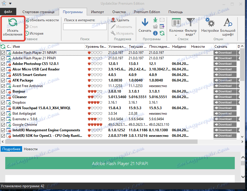Click the blue Скачать download arrow
This screenshot has height=191, width=247.
click(145, 23)
